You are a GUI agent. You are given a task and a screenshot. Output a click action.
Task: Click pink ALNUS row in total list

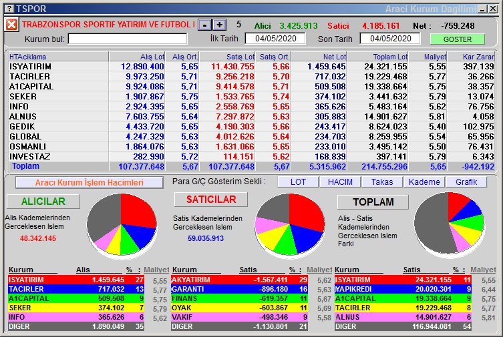403,317
